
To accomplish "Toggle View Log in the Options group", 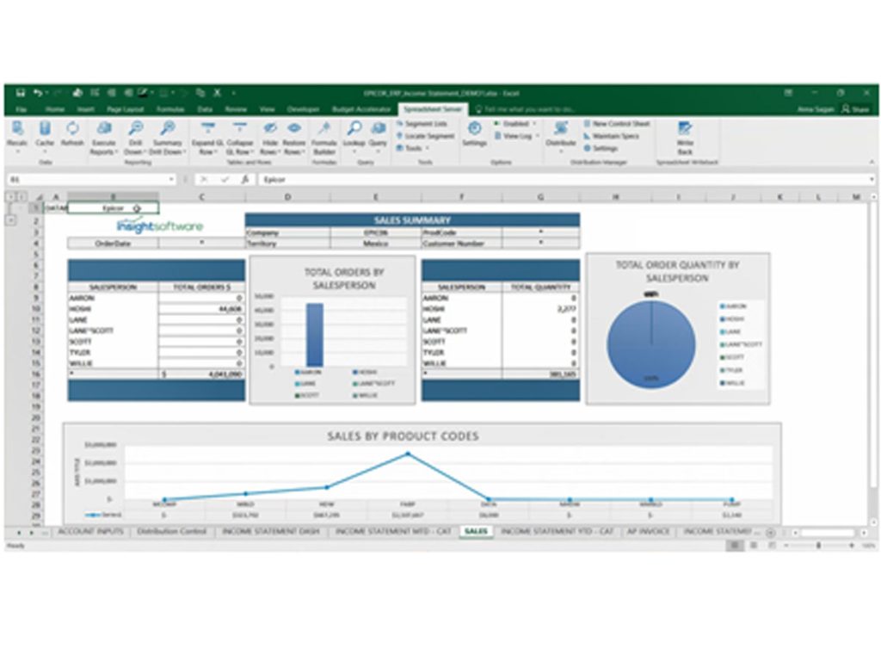I will [514, 135].
